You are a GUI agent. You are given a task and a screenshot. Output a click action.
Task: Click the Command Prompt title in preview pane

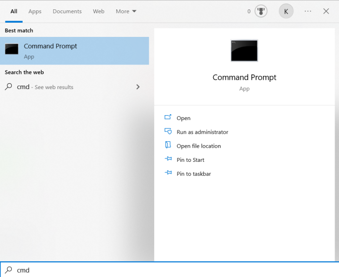[244, 77]
